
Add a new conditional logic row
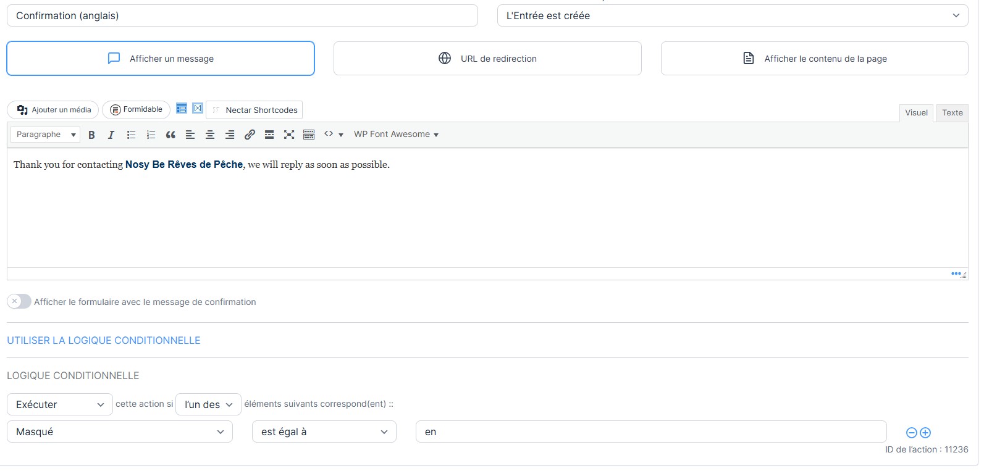click(925, 433)
